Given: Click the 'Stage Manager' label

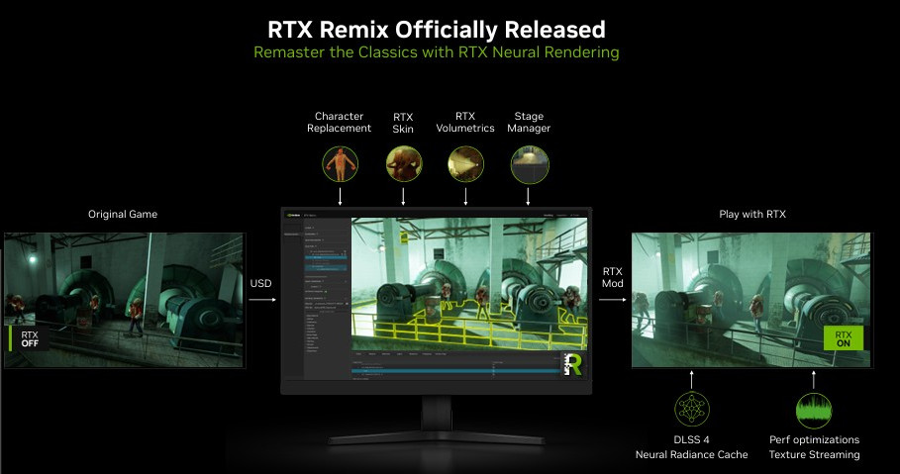Looking at the screenshot, I should 529,123.
